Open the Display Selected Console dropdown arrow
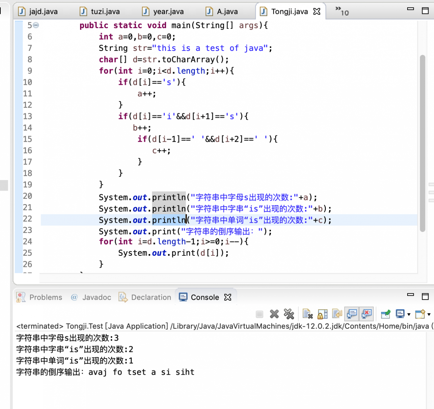The height and width of the screenshot is (409, 434). click(409, 315)
